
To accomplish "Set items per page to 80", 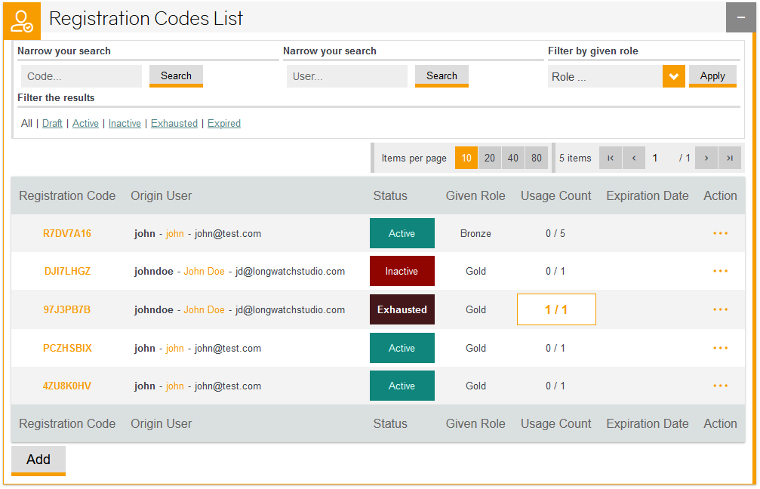I will coord(536,158).
